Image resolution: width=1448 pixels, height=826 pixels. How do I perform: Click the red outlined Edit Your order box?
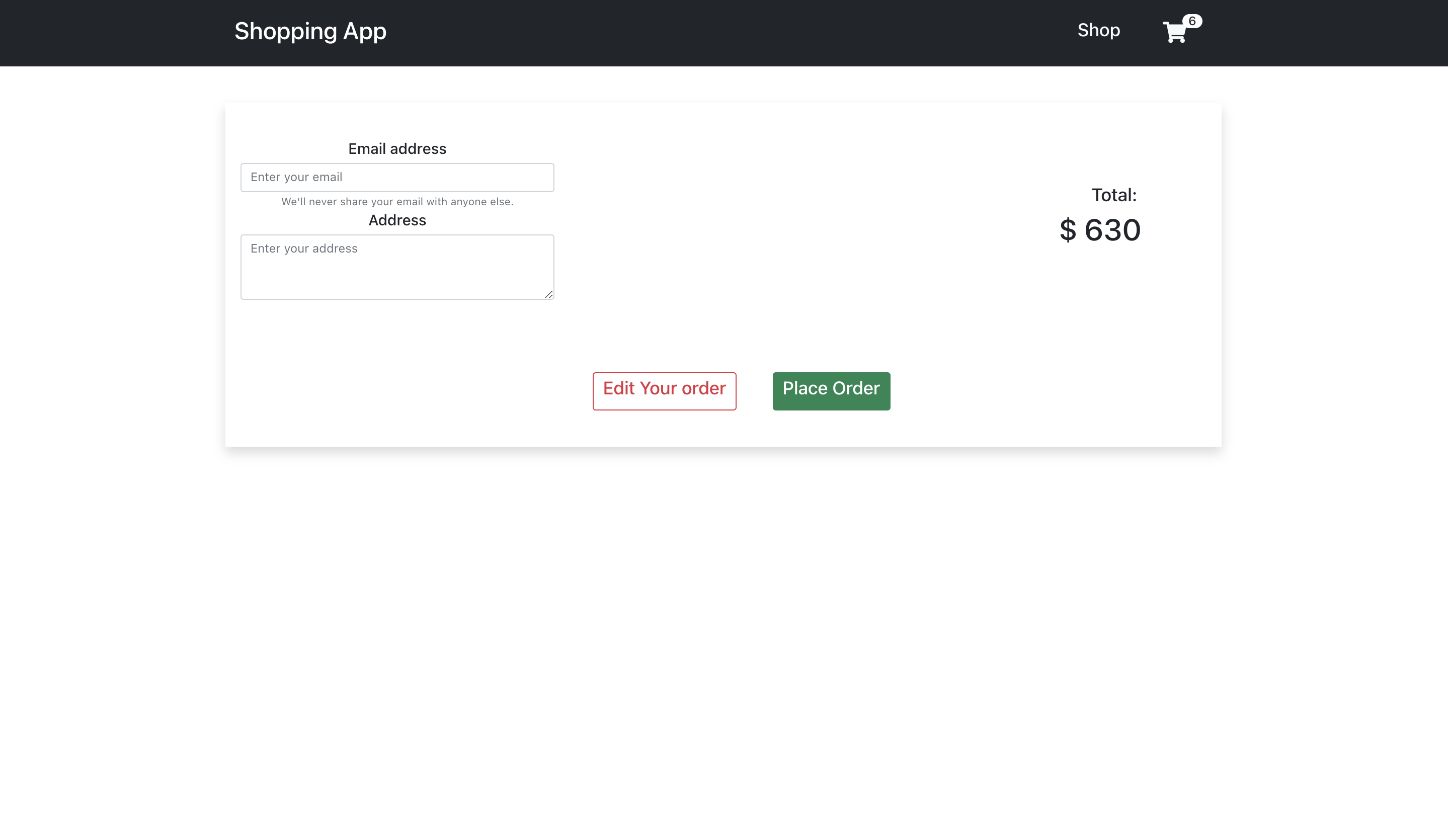pos(664,391)
